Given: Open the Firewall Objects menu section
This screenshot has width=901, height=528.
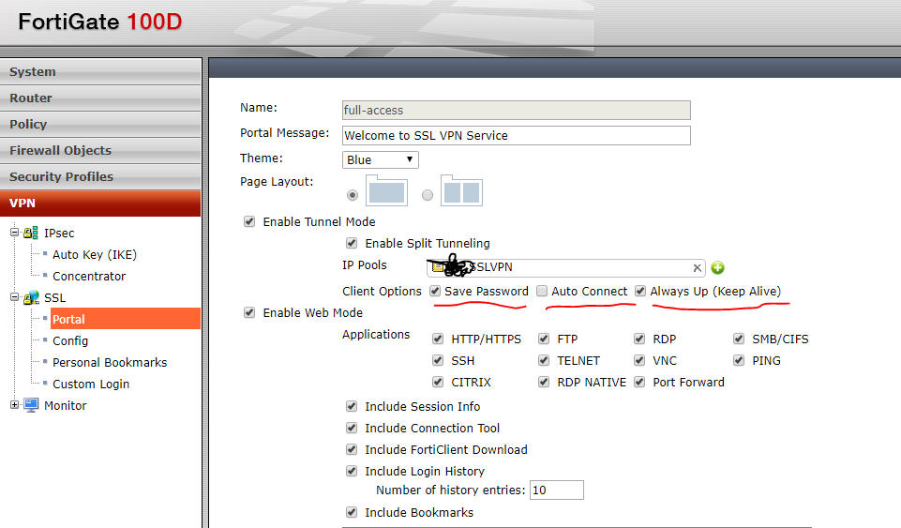Looking at the screenshot, I should click(x=100, y=151).
